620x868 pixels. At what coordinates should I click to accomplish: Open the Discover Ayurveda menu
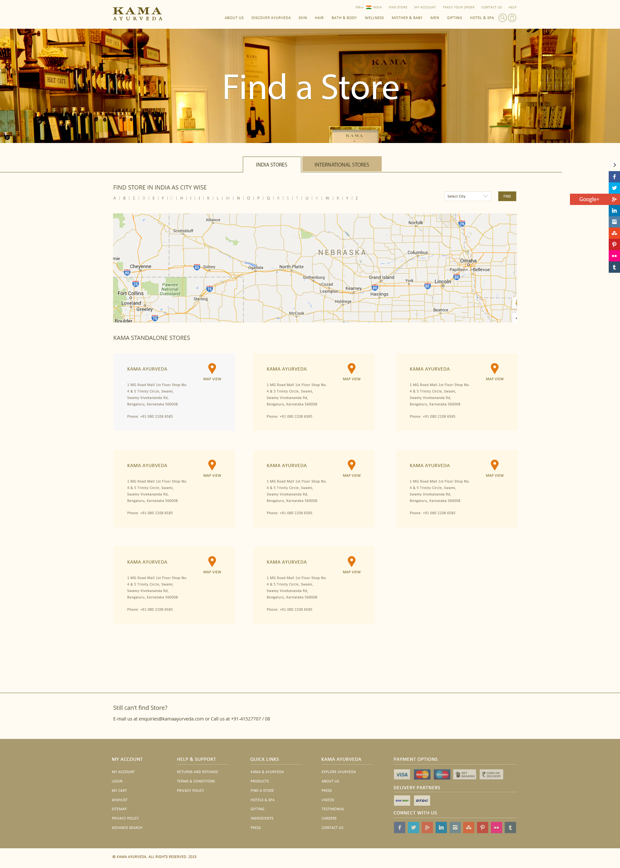coord(271,17)
